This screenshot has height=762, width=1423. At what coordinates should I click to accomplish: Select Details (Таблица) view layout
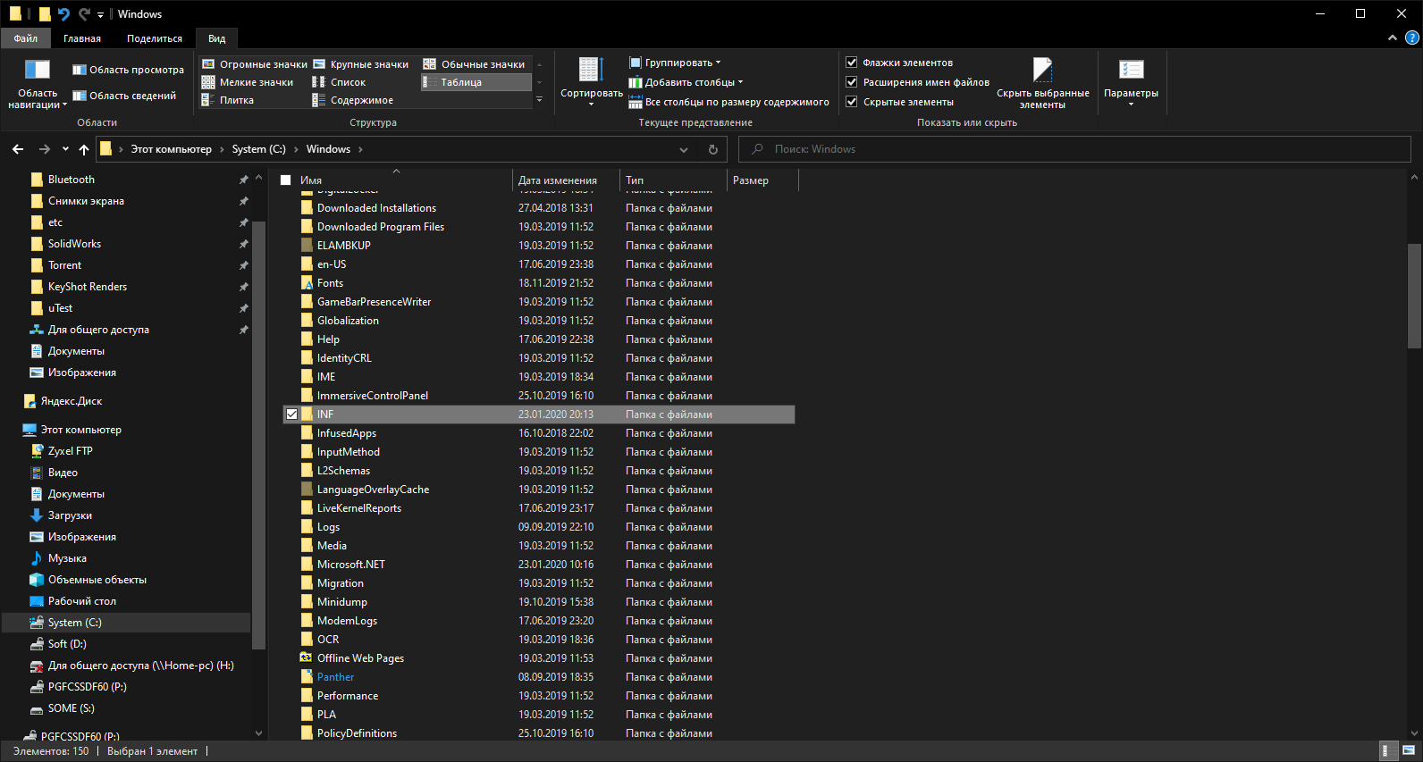click(x=476, y=82)
